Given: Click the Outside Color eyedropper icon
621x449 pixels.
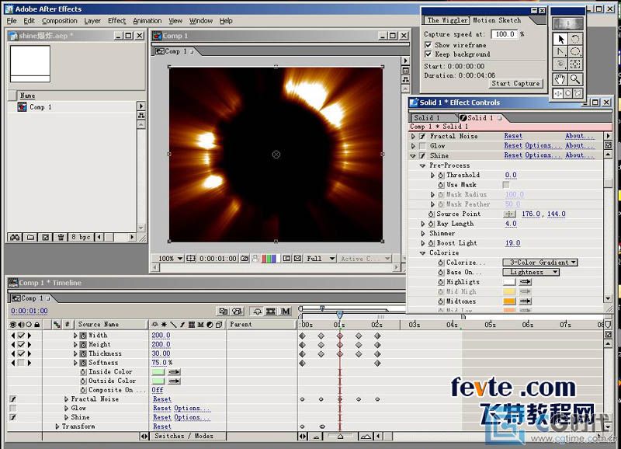Looking at the screenshot, I should point(174,381).
